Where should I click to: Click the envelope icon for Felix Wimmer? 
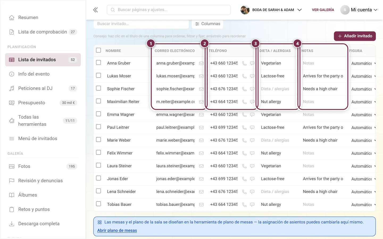pyautogui.click(x=201, y=153)
